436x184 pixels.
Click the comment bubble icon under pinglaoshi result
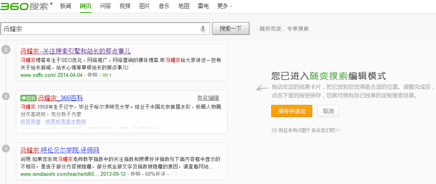pyautogui.click(x=174, y=174)
